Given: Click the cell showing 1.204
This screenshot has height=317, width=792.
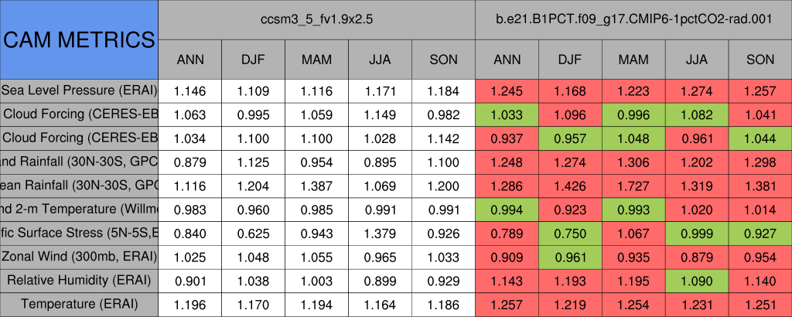Looking at the screenshot, I should (254, 186).
